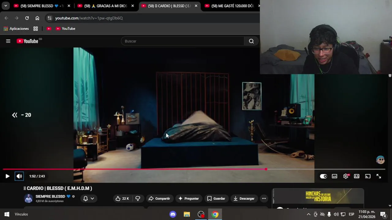Open the tab groups grid icon

(36, 29)
